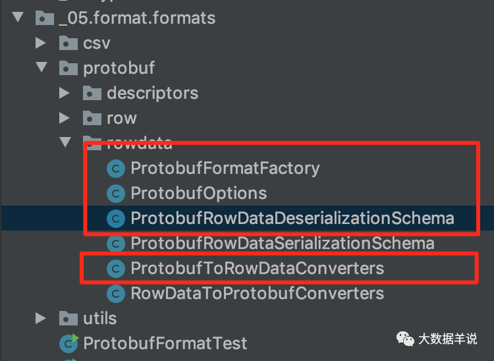This screenshot has width=494, height=361.
Task: Expand the descriptors package arrow
Action: [x=65, y=93]
